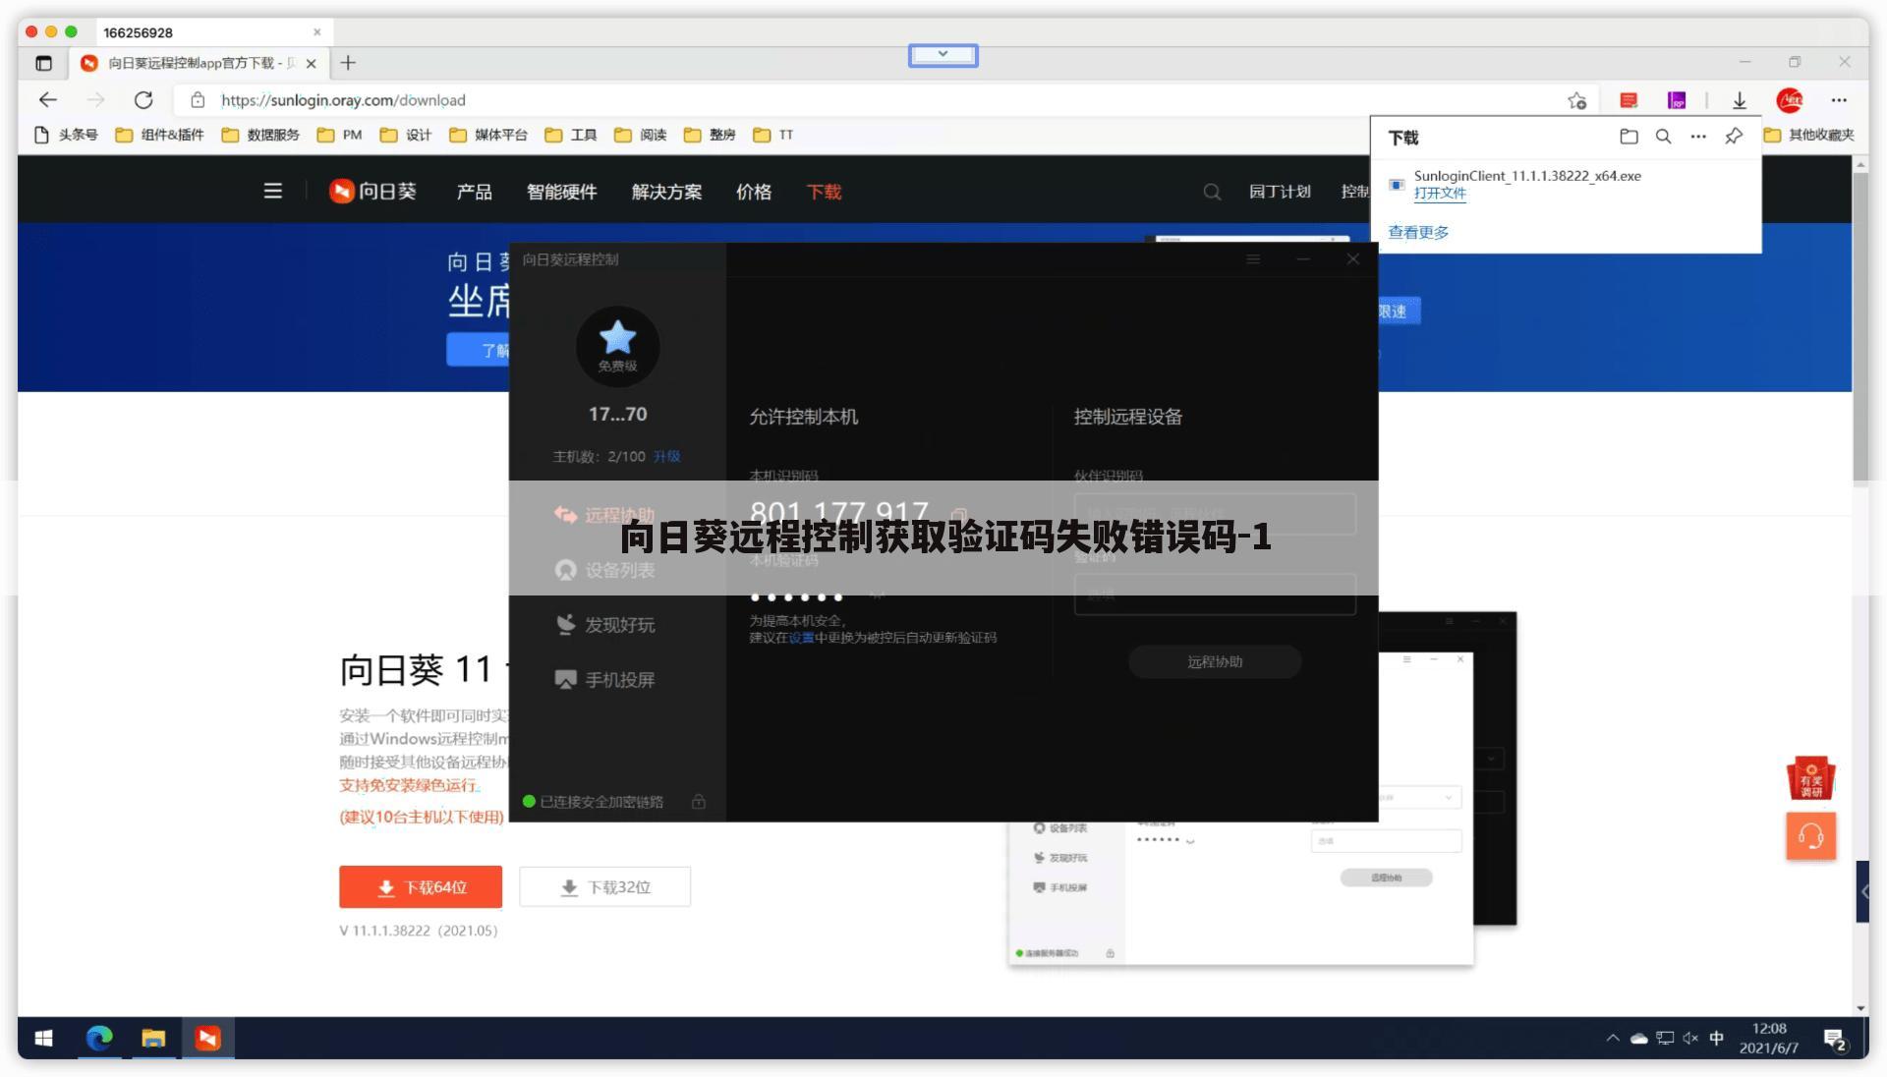Open 数据服务 bookmarks folder
Screen dimensions: 1887x1077
point(260,135)
